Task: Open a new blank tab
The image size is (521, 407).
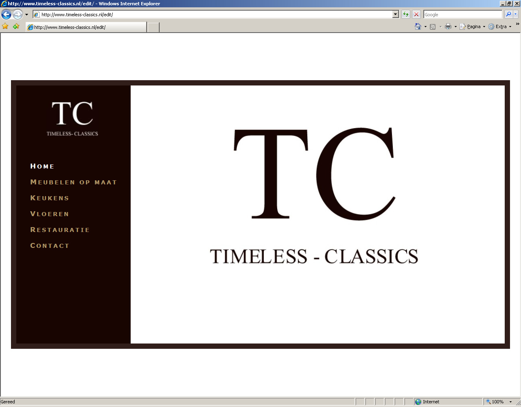Action: click(153, 27)
